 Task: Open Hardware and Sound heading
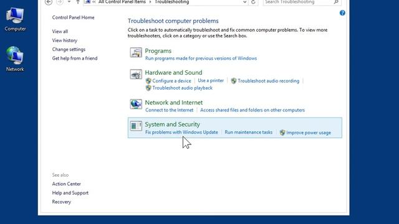(x=173, y=73)
